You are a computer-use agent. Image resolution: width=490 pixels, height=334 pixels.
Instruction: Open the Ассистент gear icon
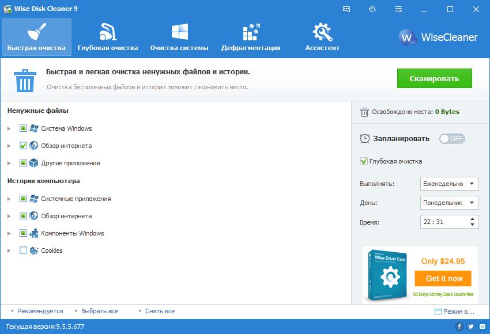(x=322, y=32)
